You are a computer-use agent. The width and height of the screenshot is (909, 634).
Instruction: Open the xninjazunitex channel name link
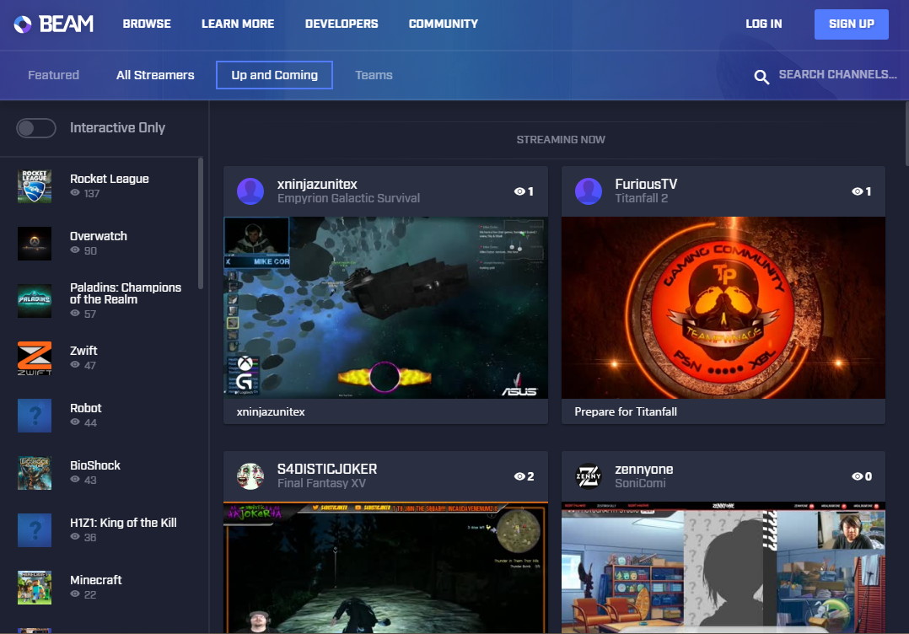pyautogui.click(x=317, y=185)
